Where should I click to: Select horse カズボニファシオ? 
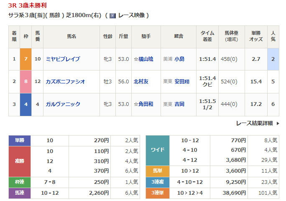(x=65, y=82)
